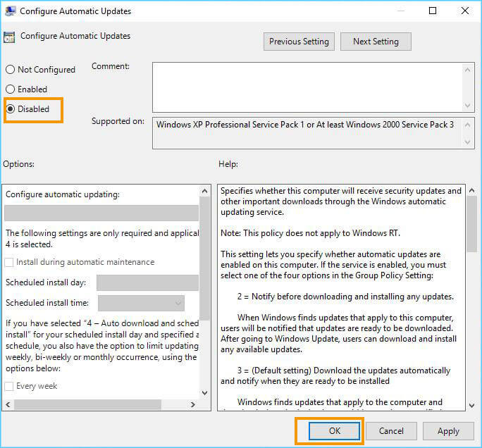482x448 pixels.
Task: Select the Disabled radio button
Action: 11,109
